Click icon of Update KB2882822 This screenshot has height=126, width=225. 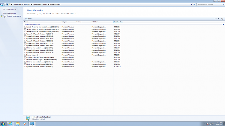click(x=25, y=36)
